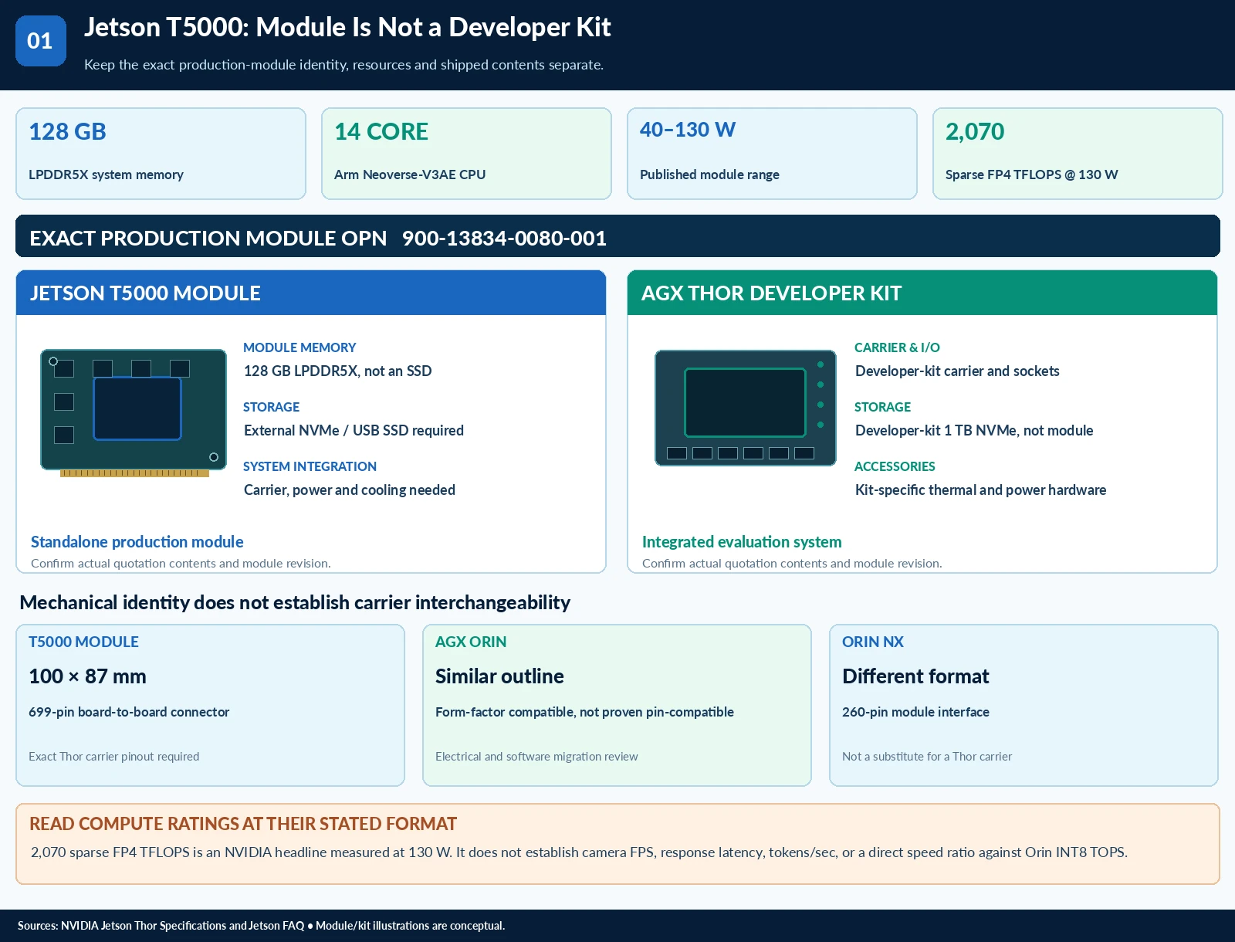1235x942 pixels.
Task: Select the 128 GB memory stat card
Action: point(161,154)
